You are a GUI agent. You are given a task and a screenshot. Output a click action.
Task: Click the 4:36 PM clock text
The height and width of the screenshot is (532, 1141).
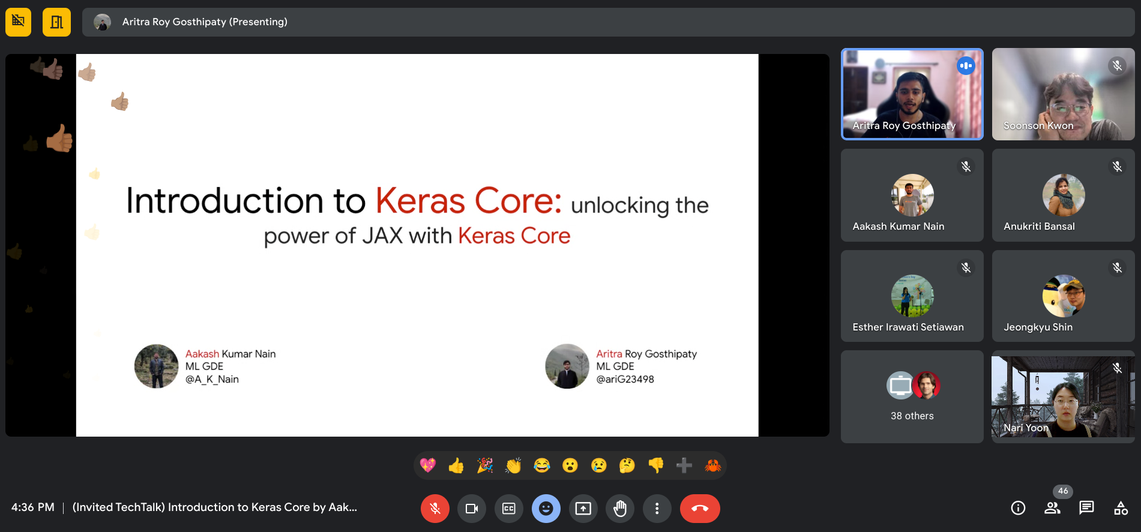pyautogui.click(x=33, y=507)
